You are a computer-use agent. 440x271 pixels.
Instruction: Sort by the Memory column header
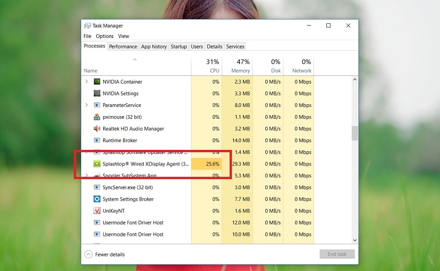[x=237, y=66]
